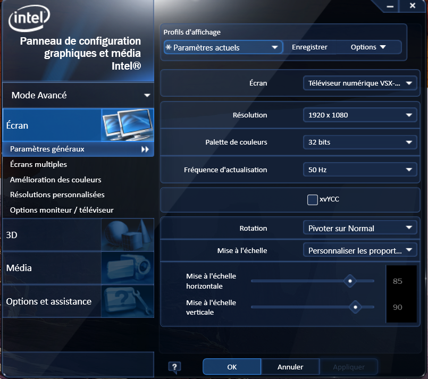Open the Rotation Pivoter sur Normal dropdown
The width and height of the screenshot is (428, 379).
tap(360, 228)
